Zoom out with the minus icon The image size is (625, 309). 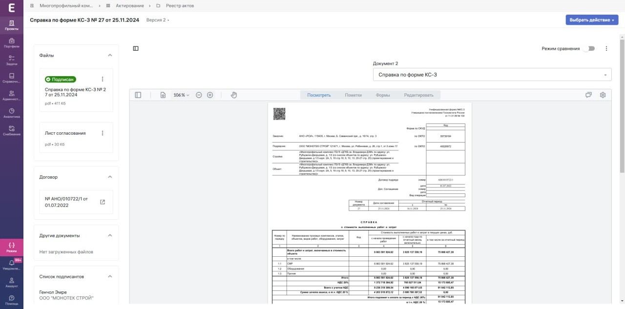(199, 95)
